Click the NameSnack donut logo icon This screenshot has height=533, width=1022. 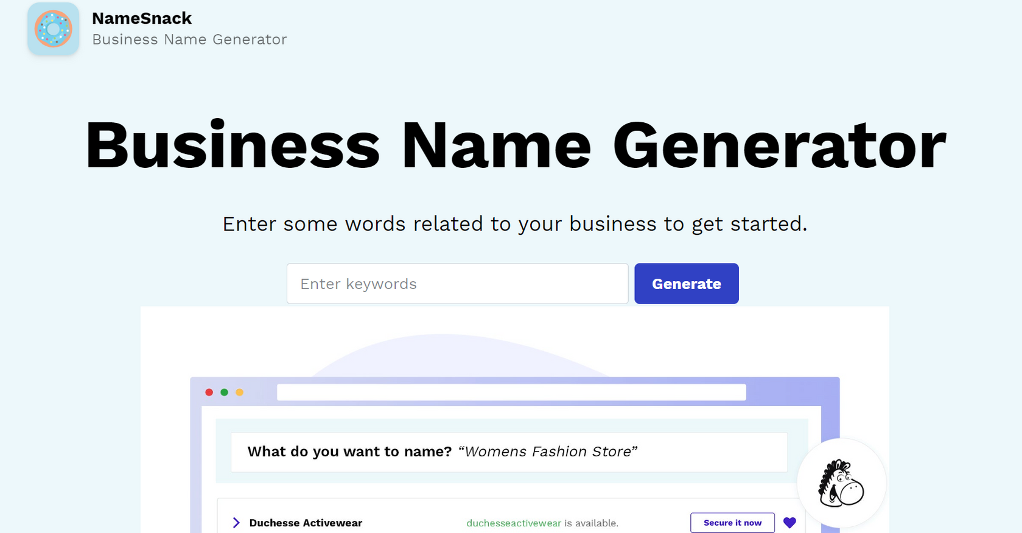53,29
